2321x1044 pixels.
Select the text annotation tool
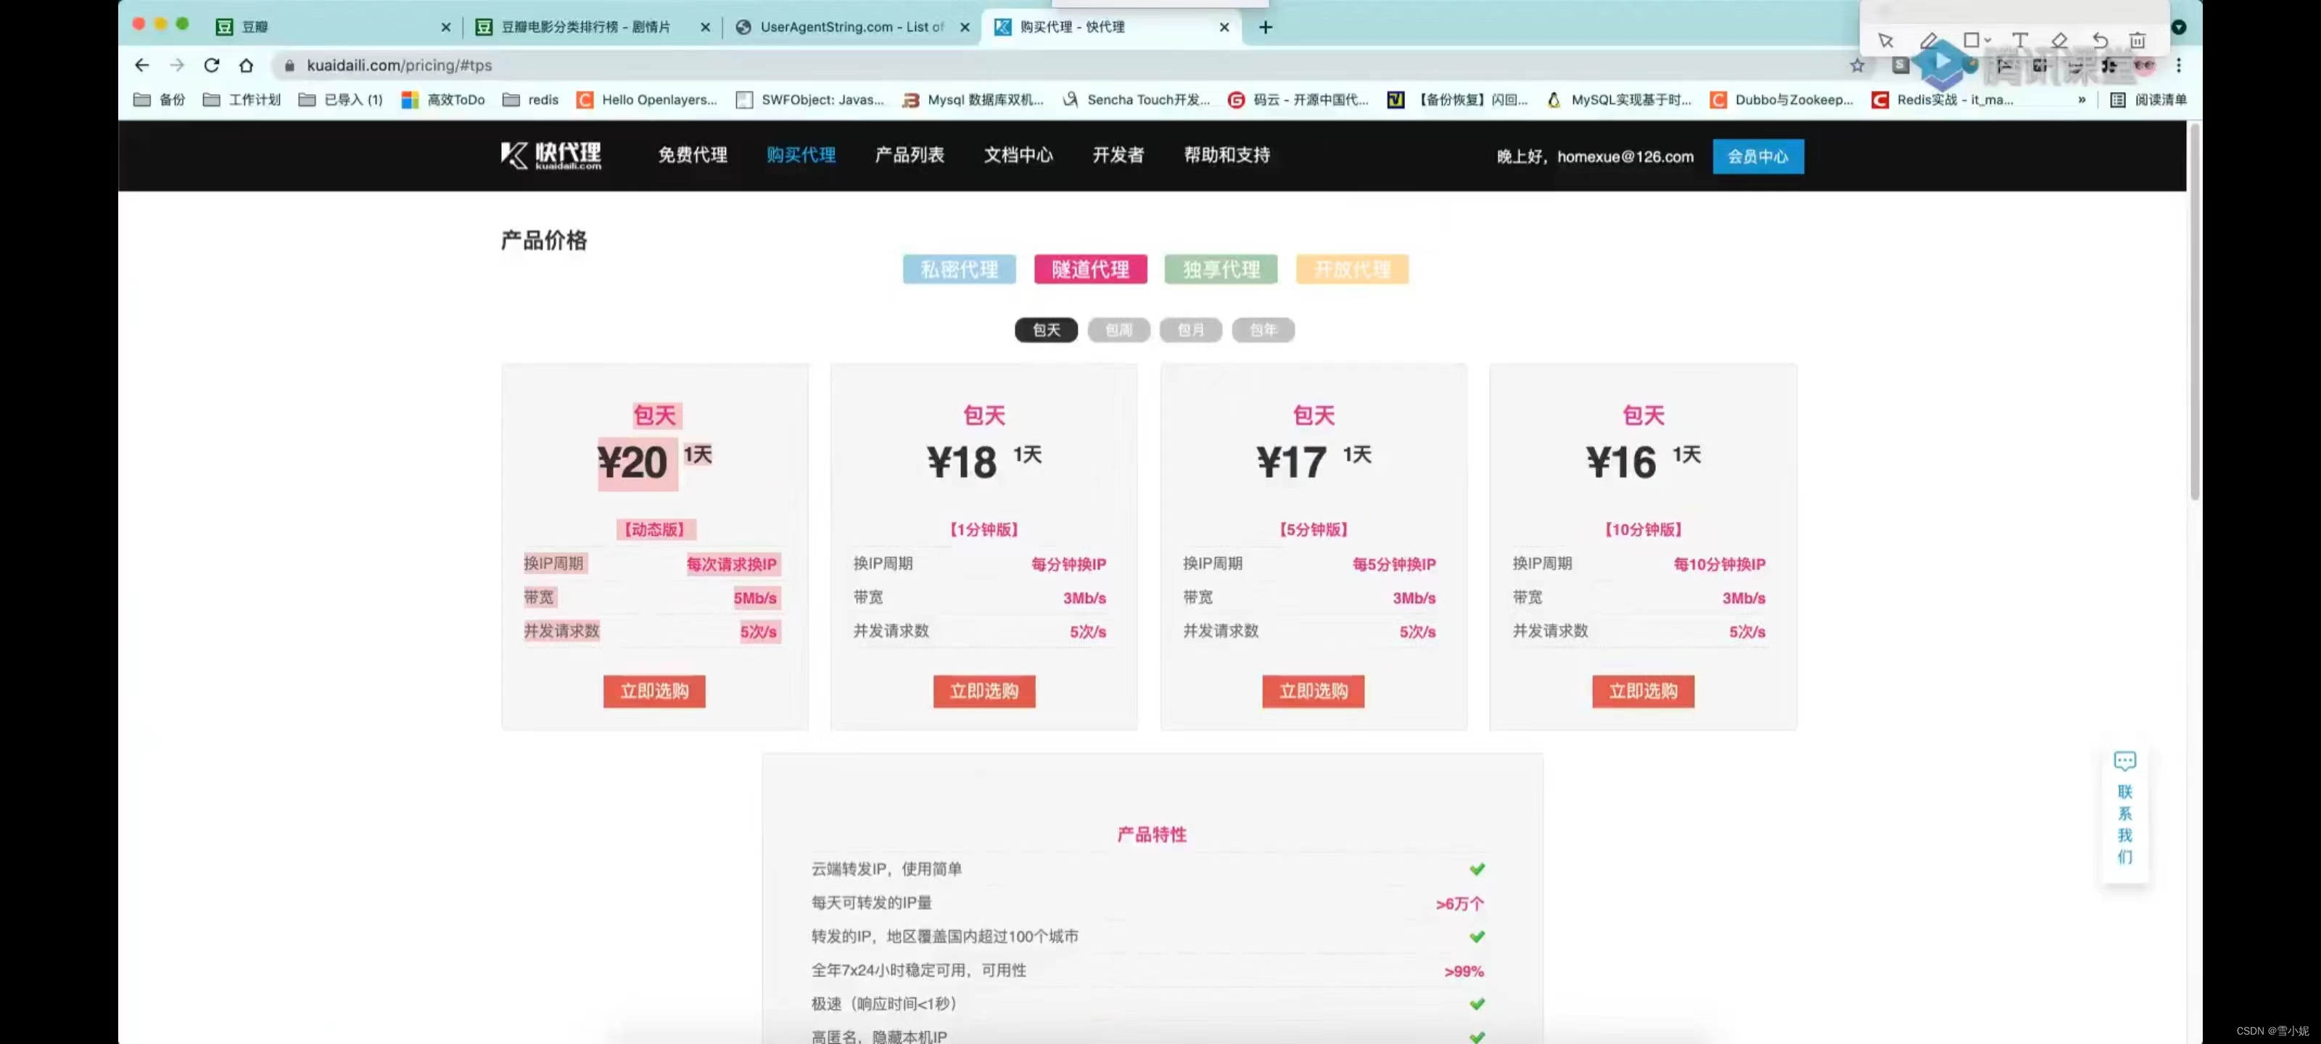2020,41
